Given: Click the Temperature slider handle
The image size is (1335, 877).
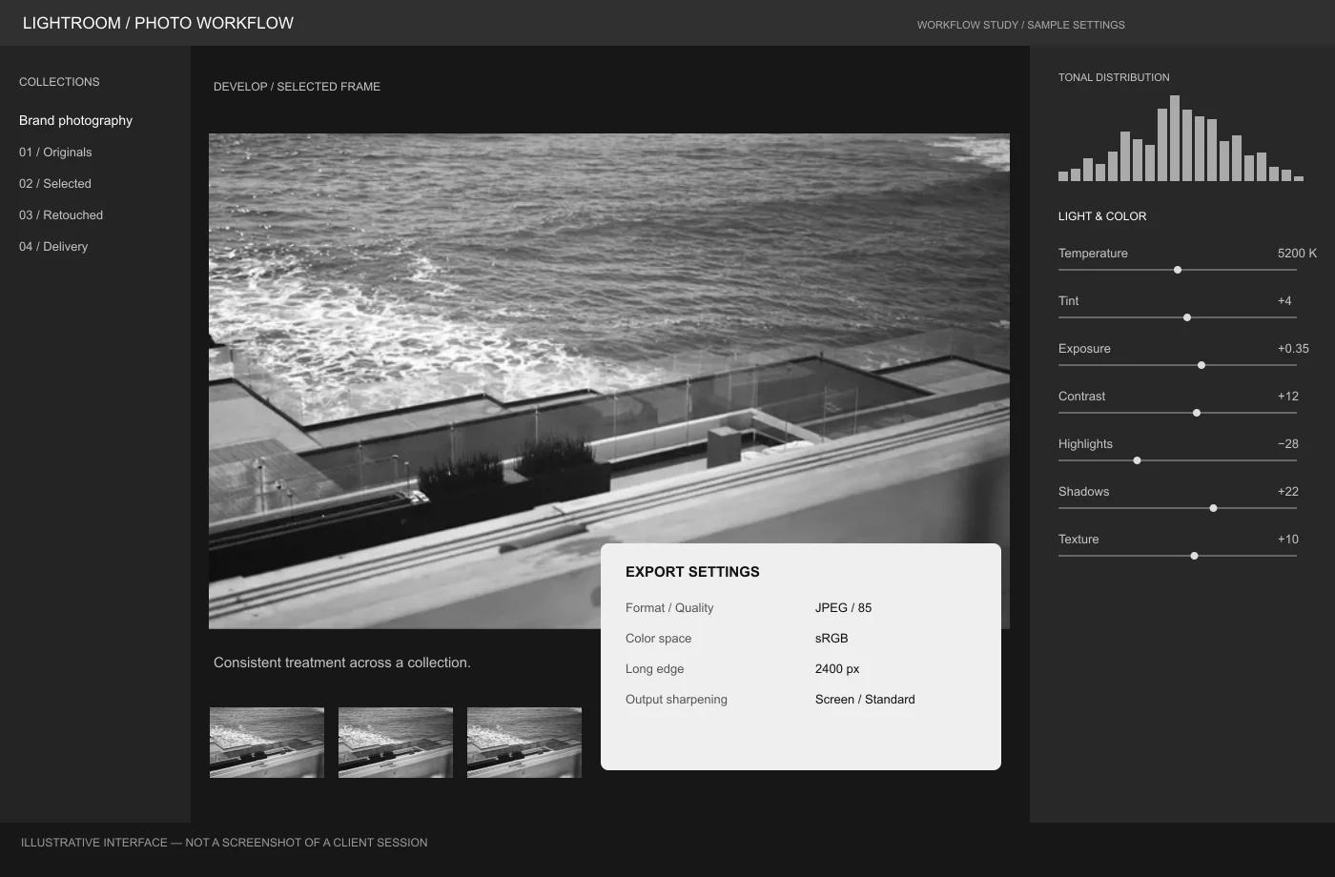Looking at the screenshot, I should pos(1178,270).
